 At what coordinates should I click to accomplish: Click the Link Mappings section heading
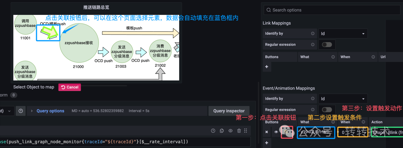pyautogui.click(x=277, y=23)
